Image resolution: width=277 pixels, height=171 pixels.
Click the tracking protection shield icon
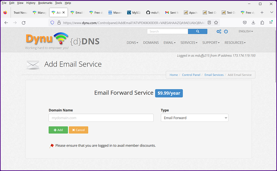52,23
